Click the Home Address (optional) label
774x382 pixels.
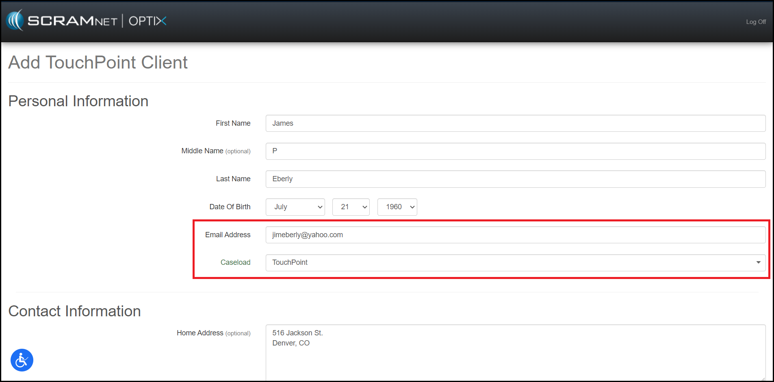coord(213,333)
